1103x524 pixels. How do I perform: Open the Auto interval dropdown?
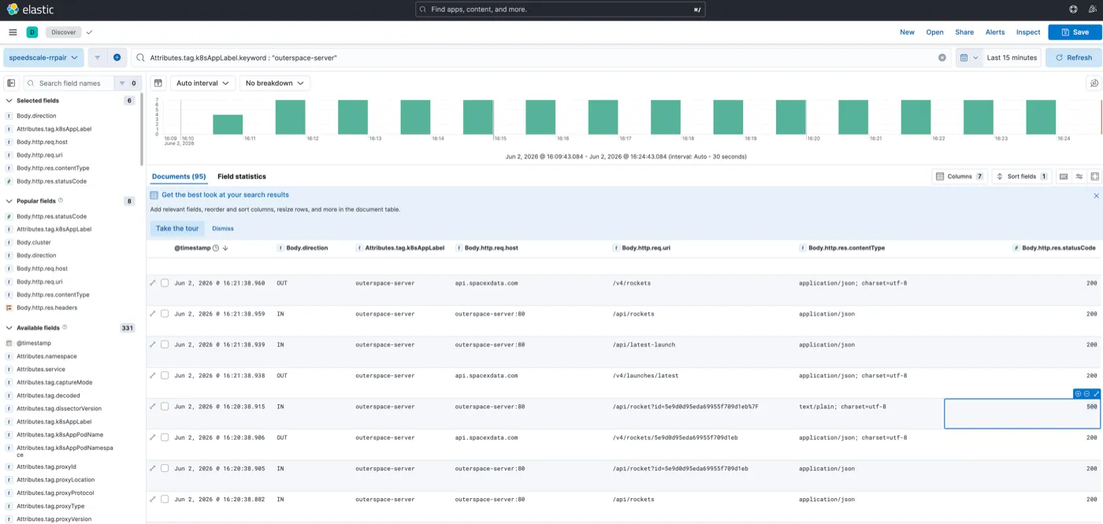(202, 83)
